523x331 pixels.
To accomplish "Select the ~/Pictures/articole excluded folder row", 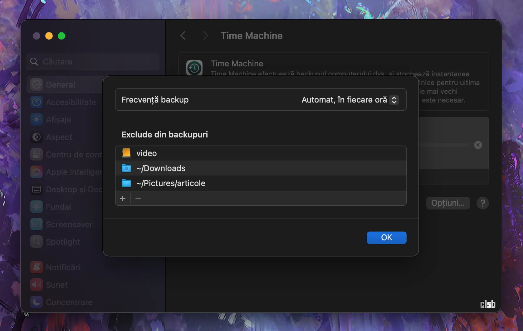I will [x=261, y=183].
